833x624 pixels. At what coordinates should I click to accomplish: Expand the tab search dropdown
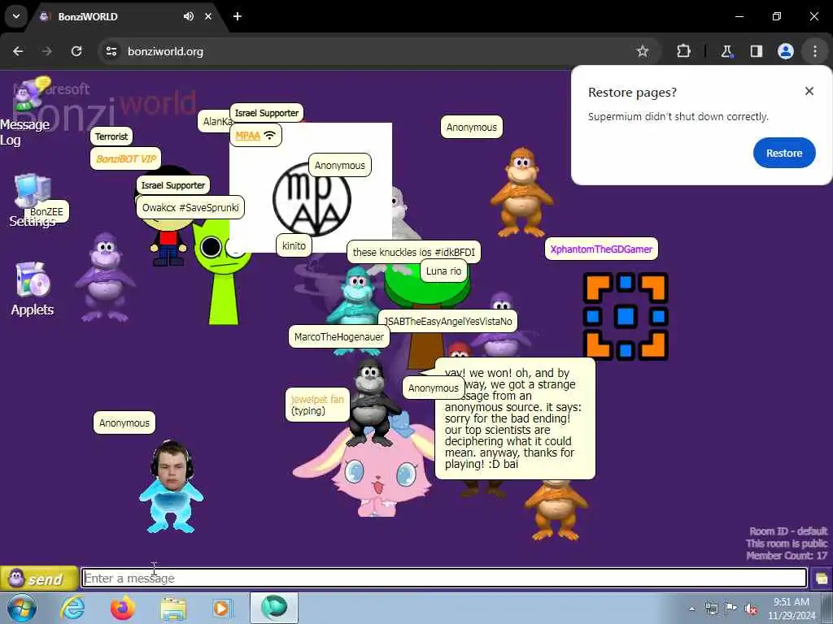(16, 16)
